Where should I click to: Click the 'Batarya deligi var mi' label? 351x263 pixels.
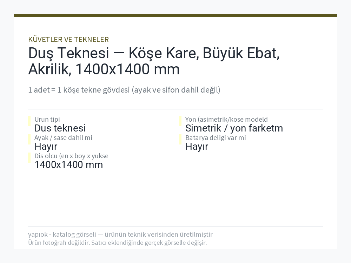[216, 137]
